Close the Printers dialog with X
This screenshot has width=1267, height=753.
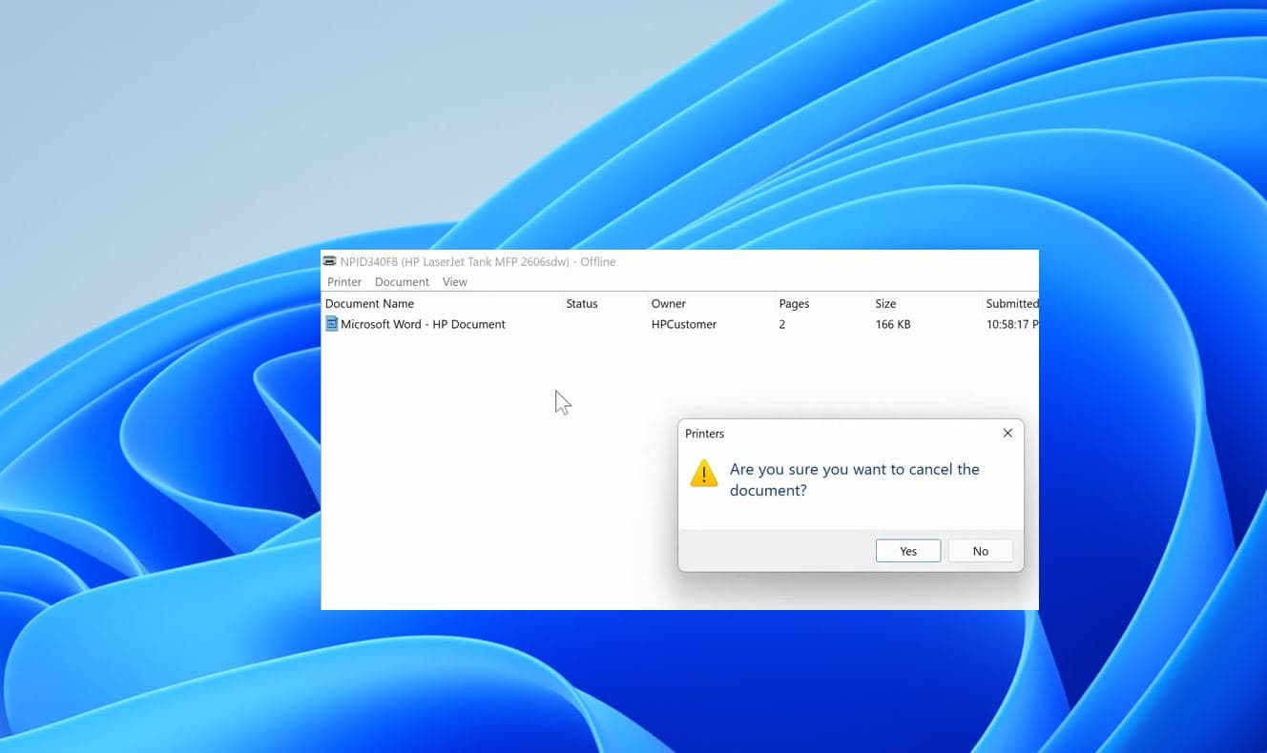point(1007,433)
